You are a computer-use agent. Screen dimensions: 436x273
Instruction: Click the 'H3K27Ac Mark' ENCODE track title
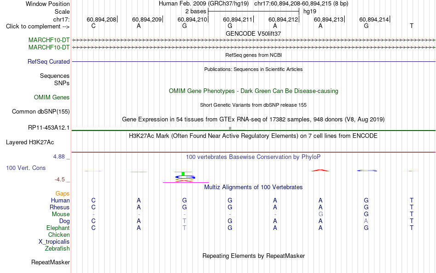[253, 136]
